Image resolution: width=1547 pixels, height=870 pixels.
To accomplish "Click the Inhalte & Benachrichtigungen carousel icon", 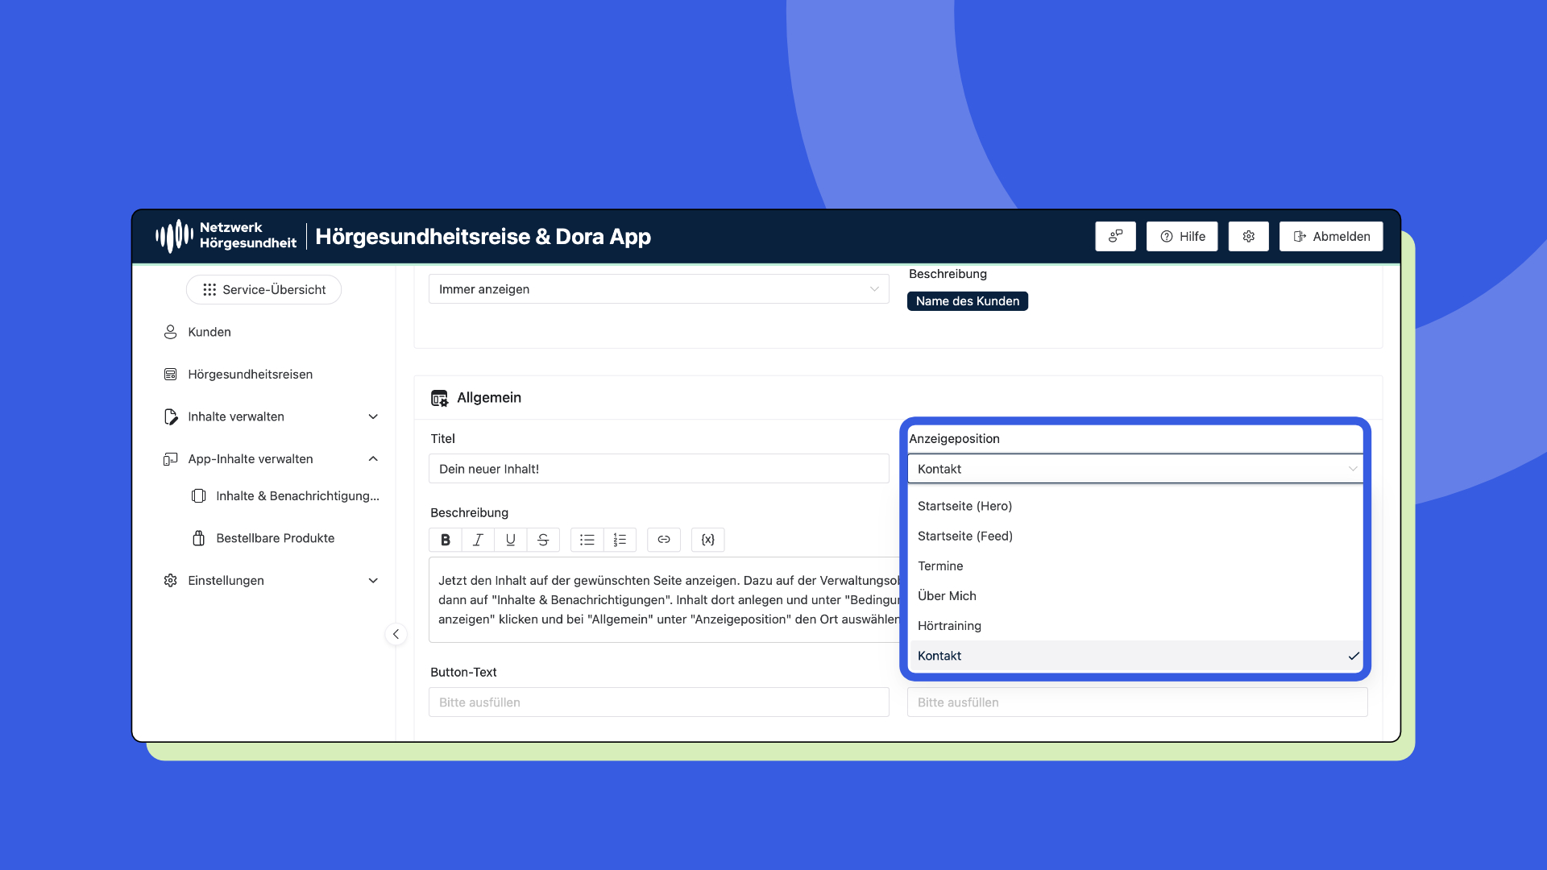I will pyautogui.click(x=198, y=496).
